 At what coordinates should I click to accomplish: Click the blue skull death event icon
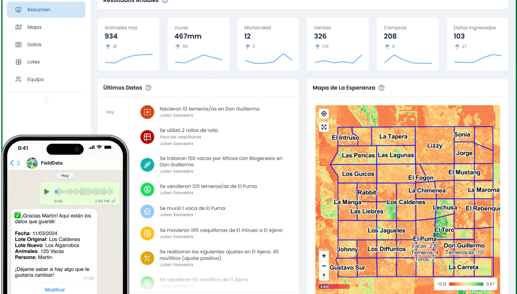point(147,211)
